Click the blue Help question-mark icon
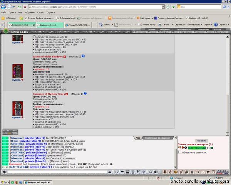Viewport: 231px width, 185px height. 216,25
